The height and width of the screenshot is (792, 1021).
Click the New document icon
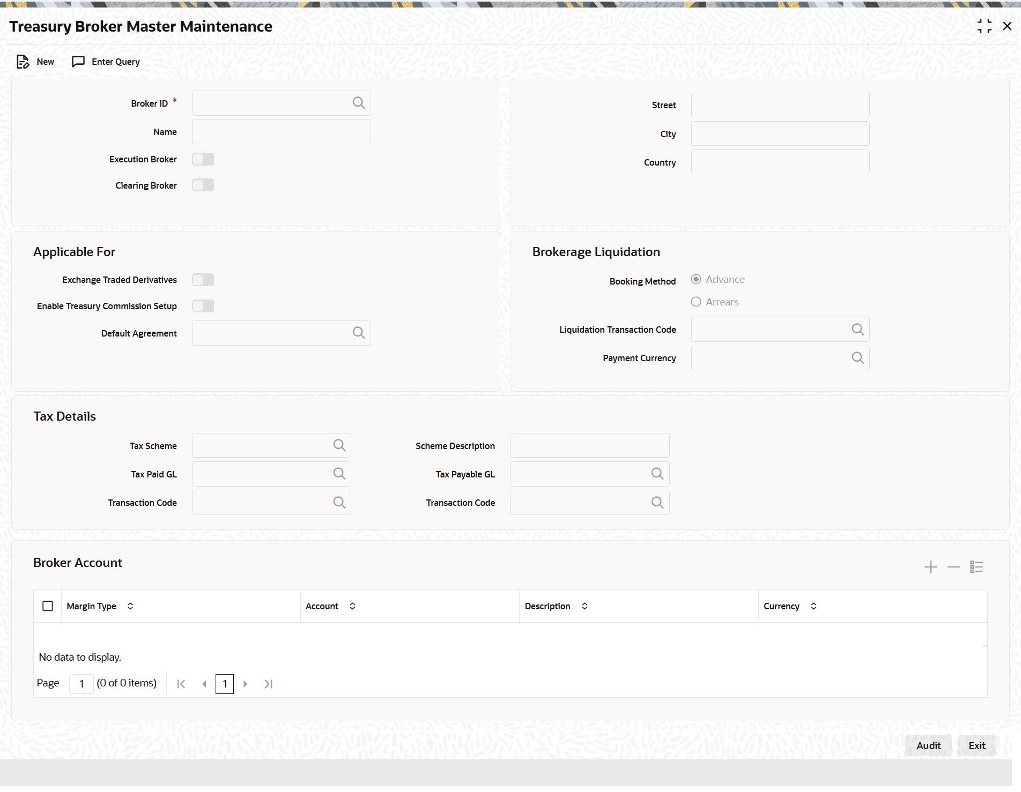[23, 62]
